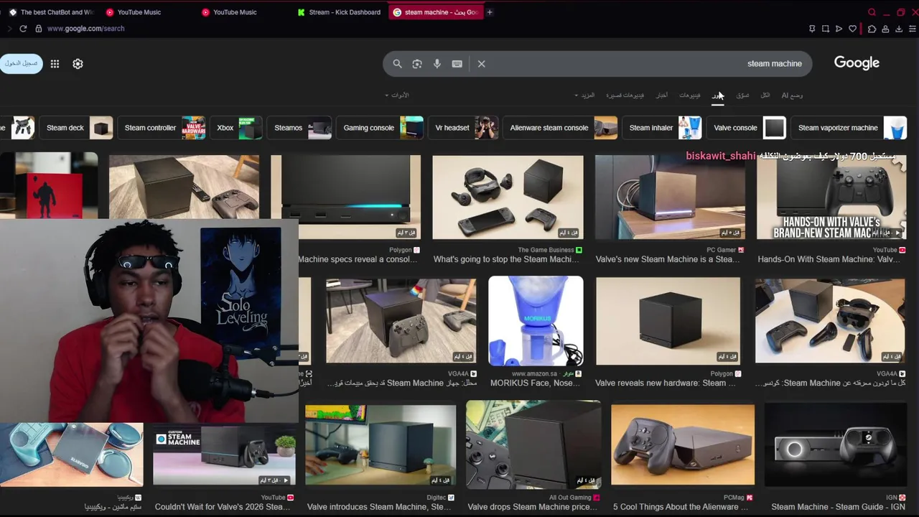
Task: Filter images by Steam vaporizer machine chip
Action: pos(850,128)
